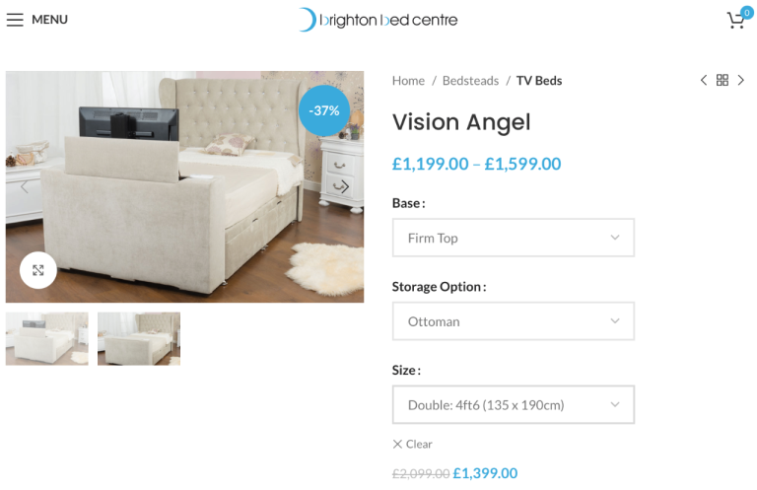Open the shopping cart icon
Image resolution: width=757 pixels, height=490 pixels.
tap(736, 20)
